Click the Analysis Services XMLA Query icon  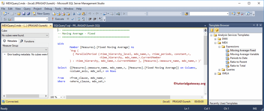coord(68,14)
